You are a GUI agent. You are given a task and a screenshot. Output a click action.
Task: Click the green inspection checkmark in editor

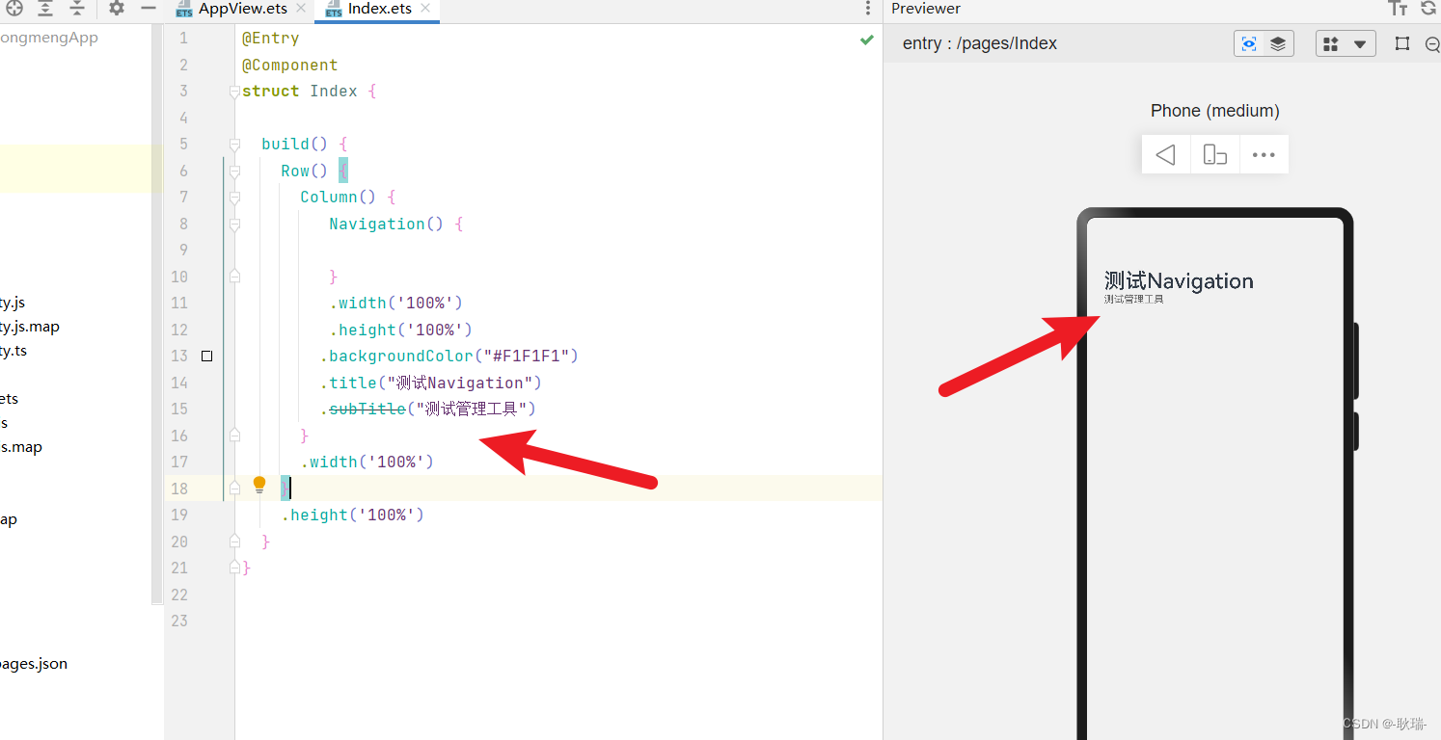tap(866, 40)
